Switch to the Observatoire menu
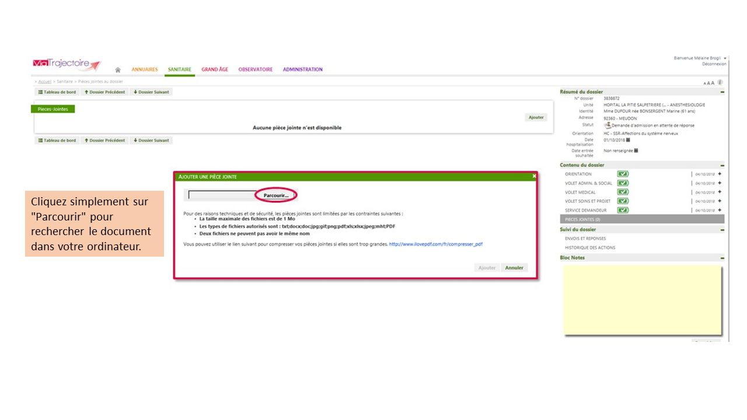Viewport: 747px width, 420px height. click(x=255, y=69)
